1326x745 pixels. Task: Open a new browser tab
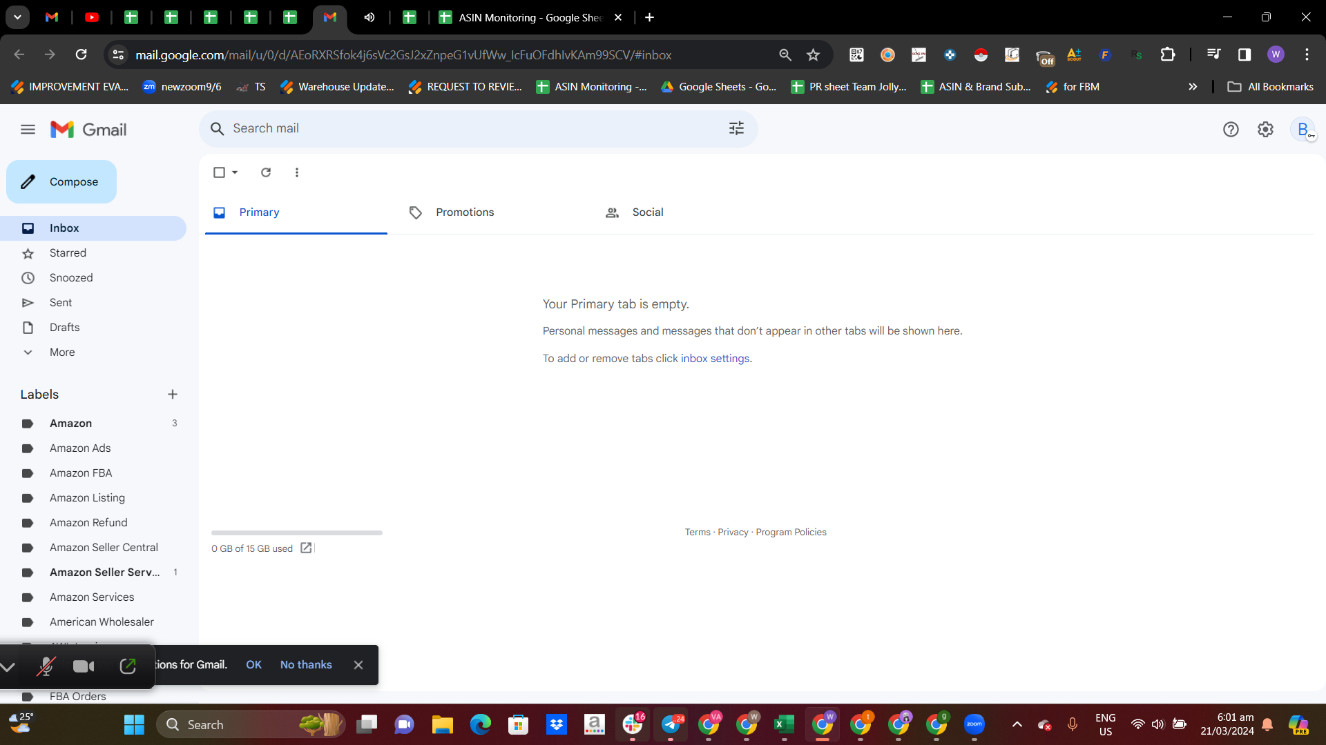point(649,17)
